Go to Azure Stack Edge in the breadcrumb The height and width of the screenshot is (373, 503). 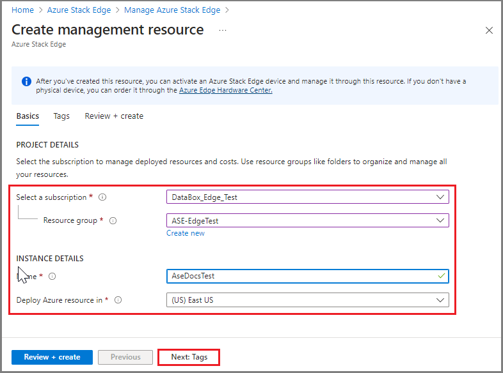(x=79, y=10)
